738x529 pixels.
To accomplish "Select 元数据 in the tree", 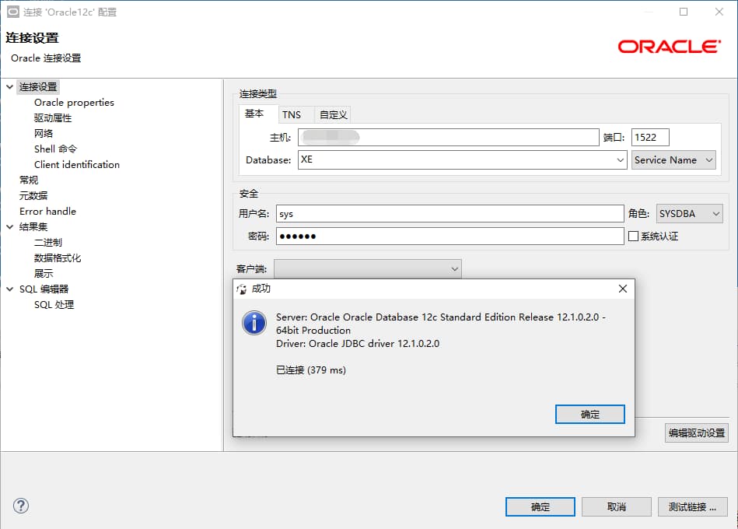I will (x=33, y=196).
